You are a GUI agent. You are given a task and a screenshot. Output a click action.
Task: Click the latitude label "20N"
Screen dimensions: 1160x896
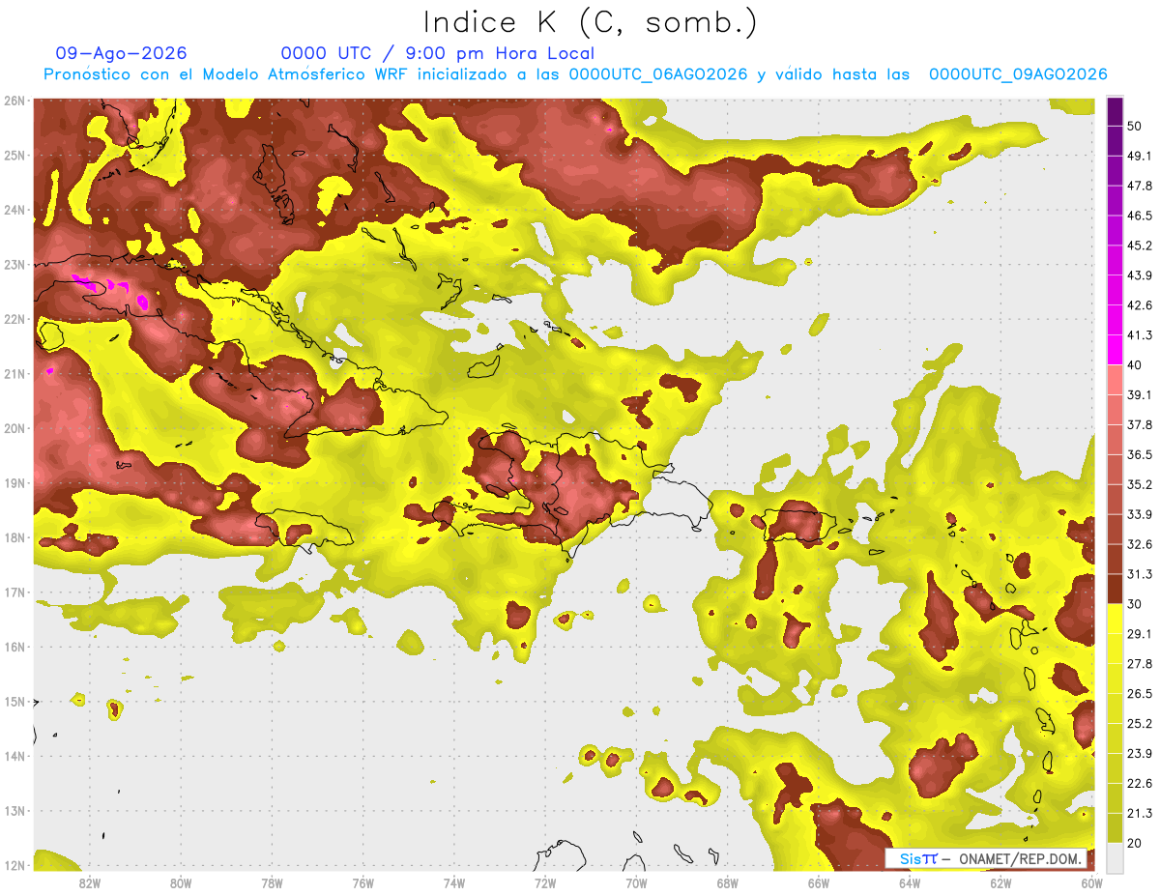coord(14,428)
